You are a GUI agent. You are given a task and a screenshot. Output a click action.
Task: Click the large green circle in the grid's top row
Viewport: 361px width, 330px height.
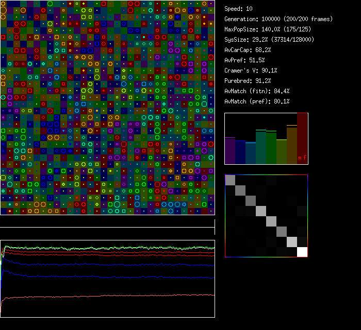[x=50, y=4]
